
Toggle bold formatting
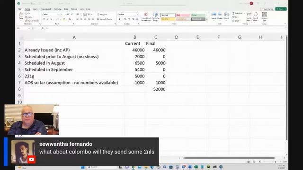coord(44,19)
